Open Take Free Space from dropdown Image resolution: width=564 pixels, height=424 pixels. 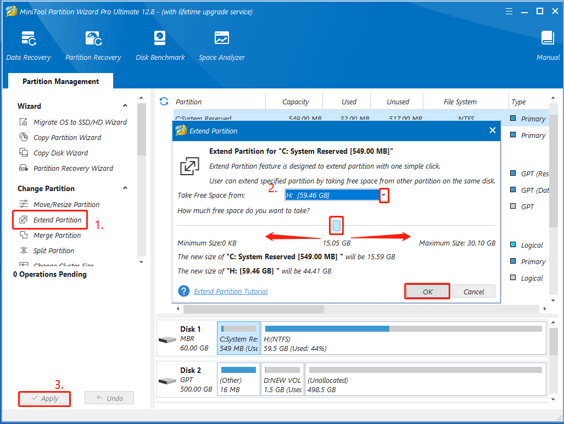click(384, 196)
